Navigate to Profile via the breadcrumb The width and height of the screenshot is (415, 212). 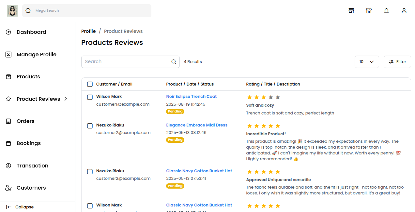tap(88, 31)
